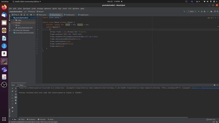
Task: Hide the Project panel with minus icon
Action: tap(34, 15)
